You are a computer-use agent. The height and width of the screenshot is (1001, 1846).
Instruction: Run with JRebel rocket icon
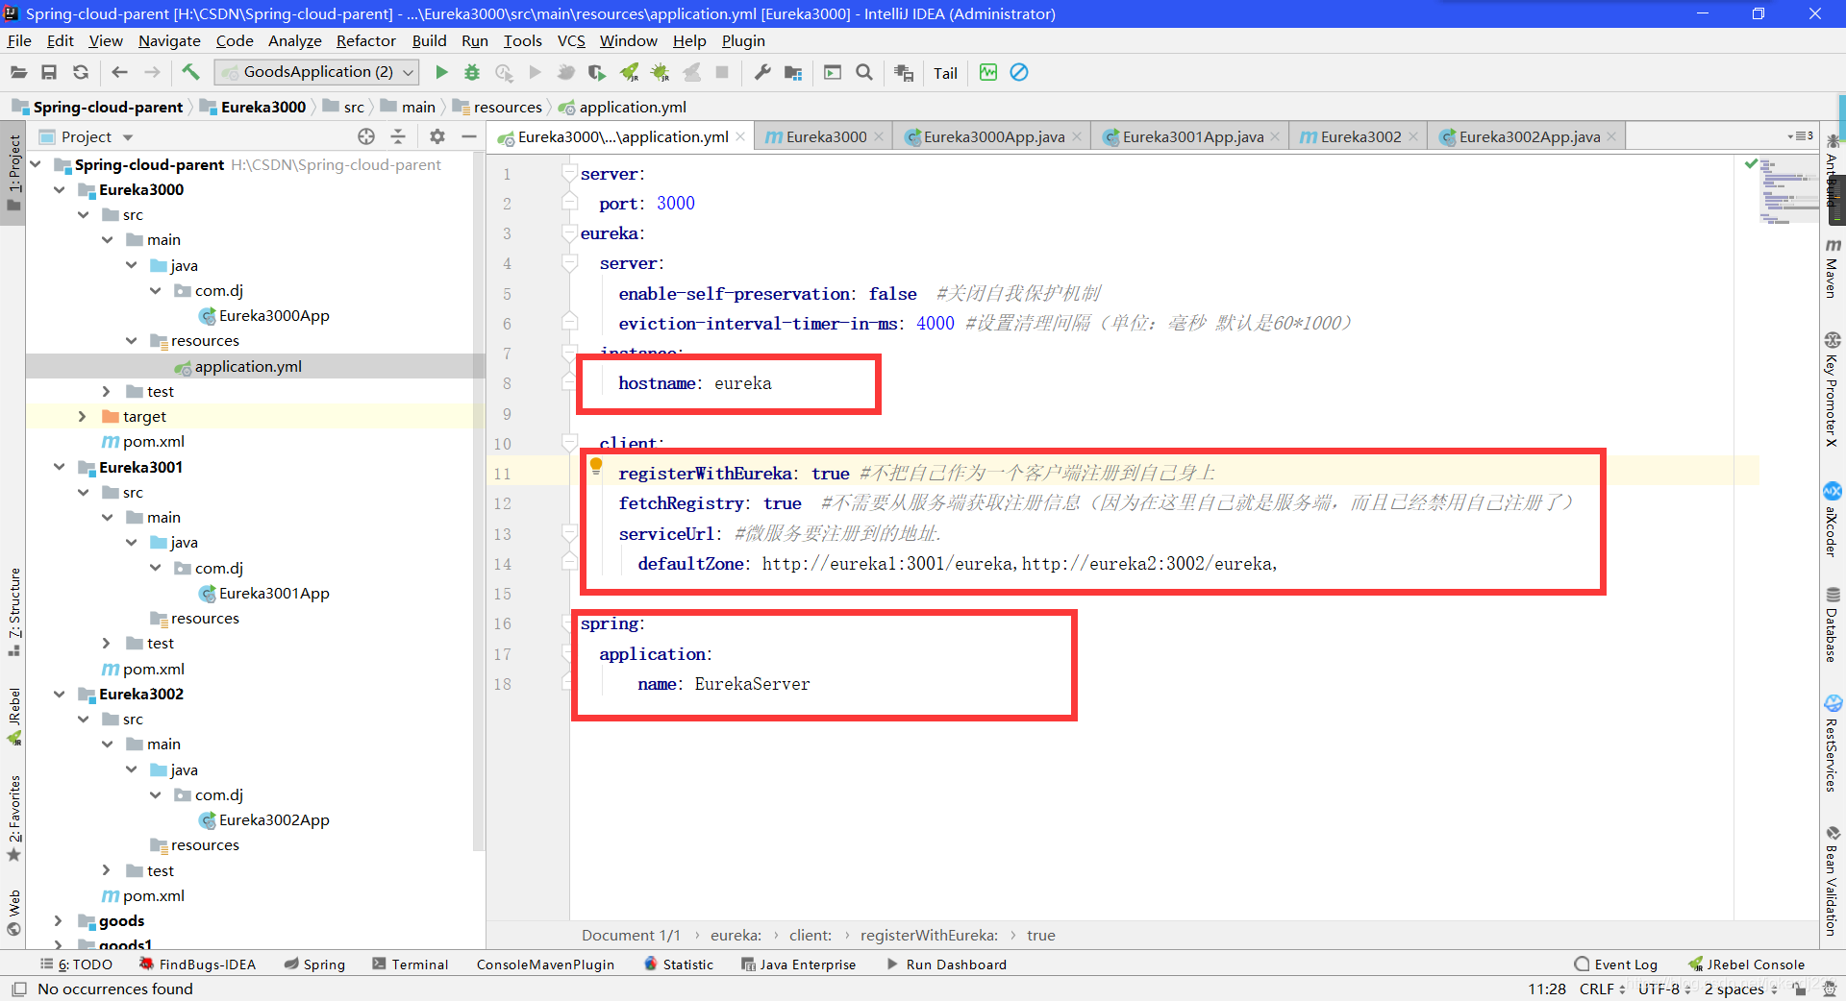tap(630, 72)
